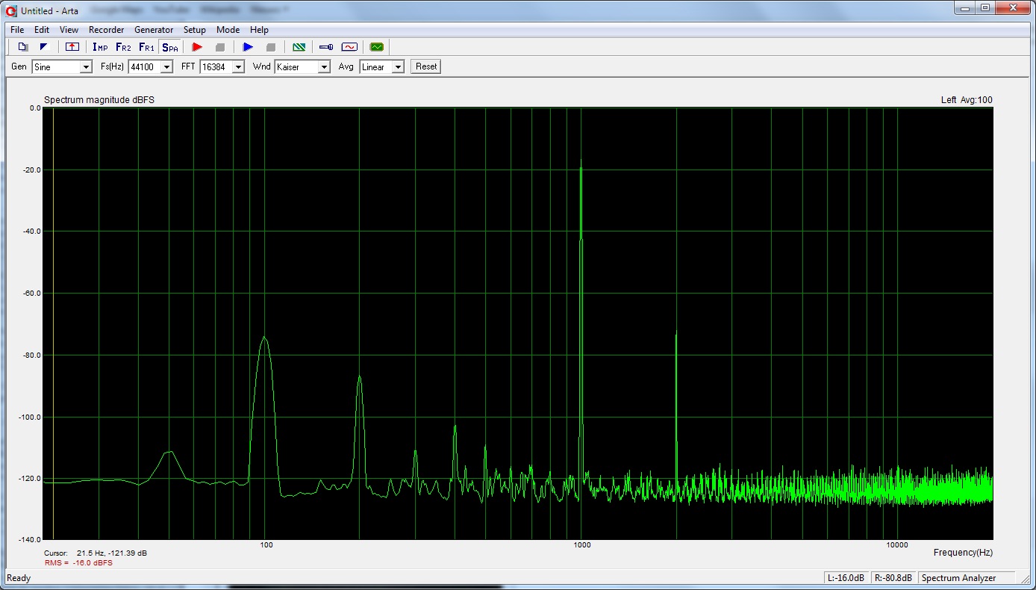1036x590 pixels.
Task: Start generator with the blue play arrow
Action: click(249, 47)
